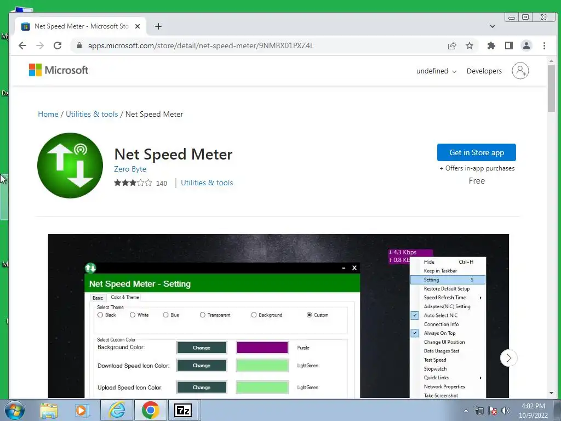Select Background theme radio in screenshot
This screenshot has height=421, width=561.
tap(254, 315)
